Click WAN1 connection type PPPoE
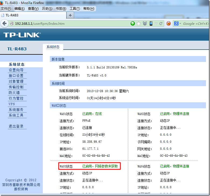This screenshot has height=196, width=210. tap(86, 121)
